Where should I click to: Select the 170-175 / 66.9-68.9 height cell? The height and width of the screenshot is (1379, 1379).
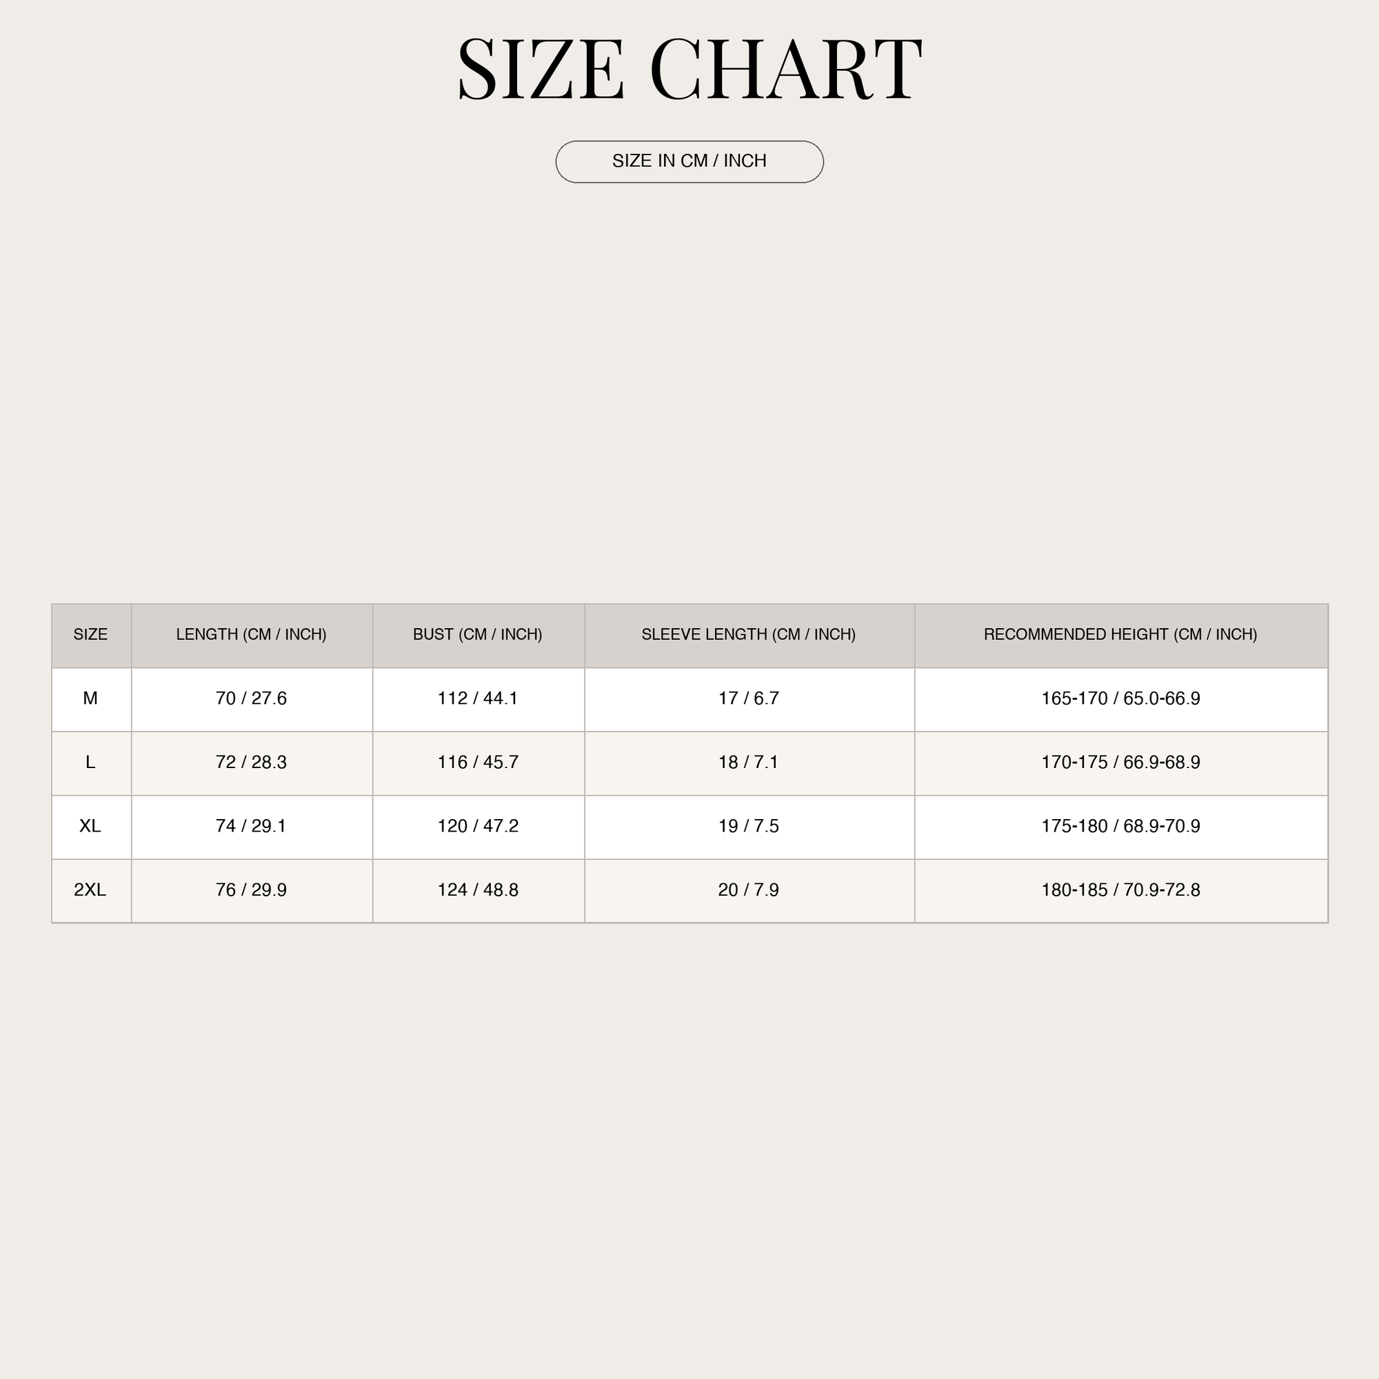(1121, 763)
